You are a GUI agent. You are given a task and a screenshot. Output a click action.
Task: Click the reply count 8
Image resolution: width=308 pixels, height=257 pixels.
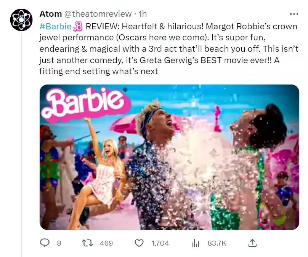59,243
